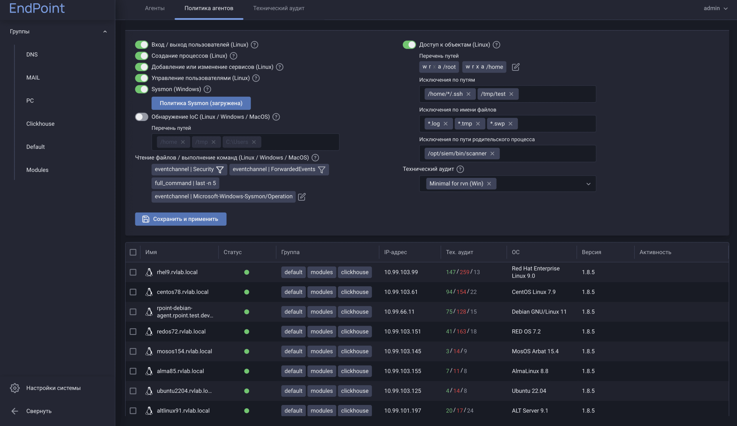The width and height of the screenshot is (737, 426).
Task: Click Политика Sysmon (загружена) button
Action: (x=201, y=103)
